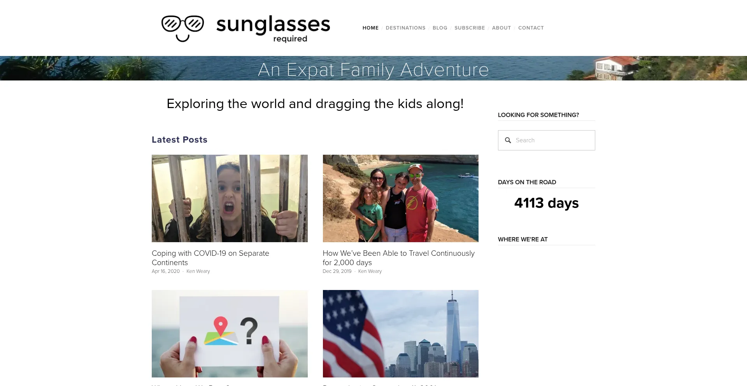Read "Coping with COVID-19 on Separate Continents"

pyautogui.click(x=210, y=258)
